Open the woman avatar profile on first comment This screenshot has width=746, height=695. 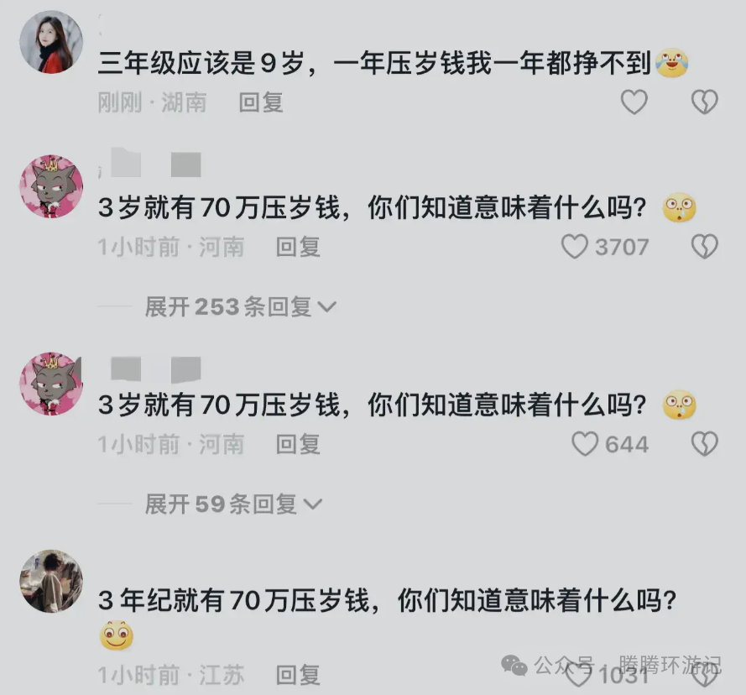point(51,42)
